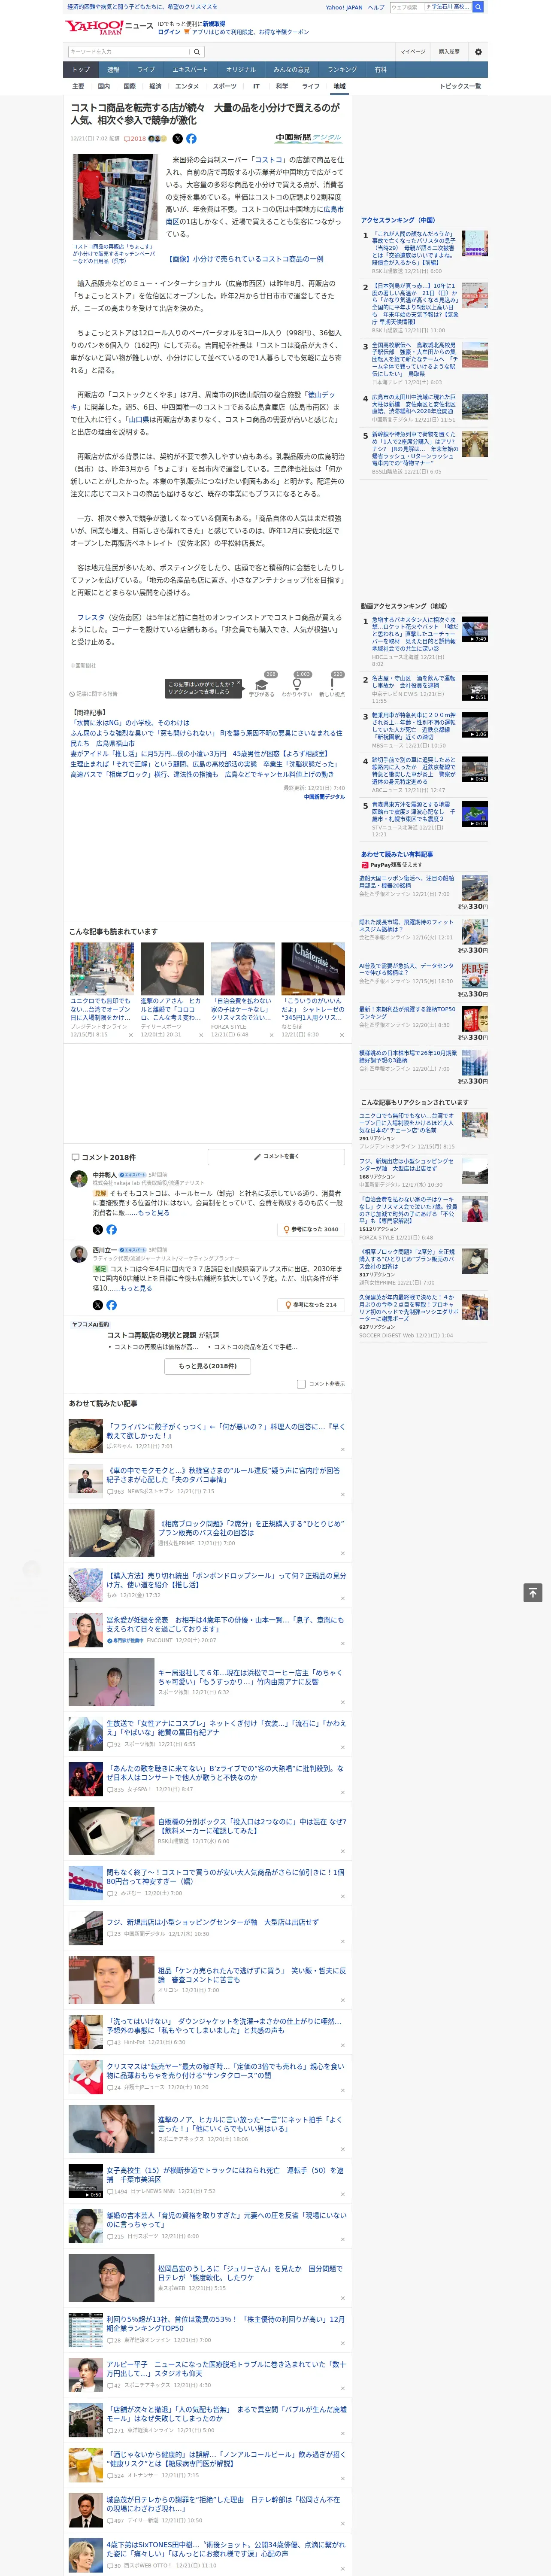Click the ログイン link
The height and width of the screenshot is (2576, 551).
coord(169,32)
